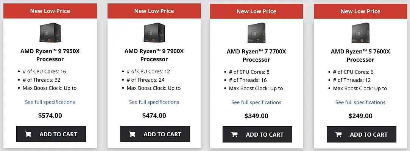The image size is (410, 151).
Task: Click the AMD Ryzen 5 7600X Processor title
Action: coord(360,55)
